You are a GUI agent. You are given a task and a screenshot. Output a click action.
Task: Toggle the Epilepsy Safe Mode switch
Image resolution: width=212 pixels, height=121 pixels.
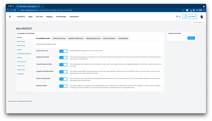click(63, 58)
